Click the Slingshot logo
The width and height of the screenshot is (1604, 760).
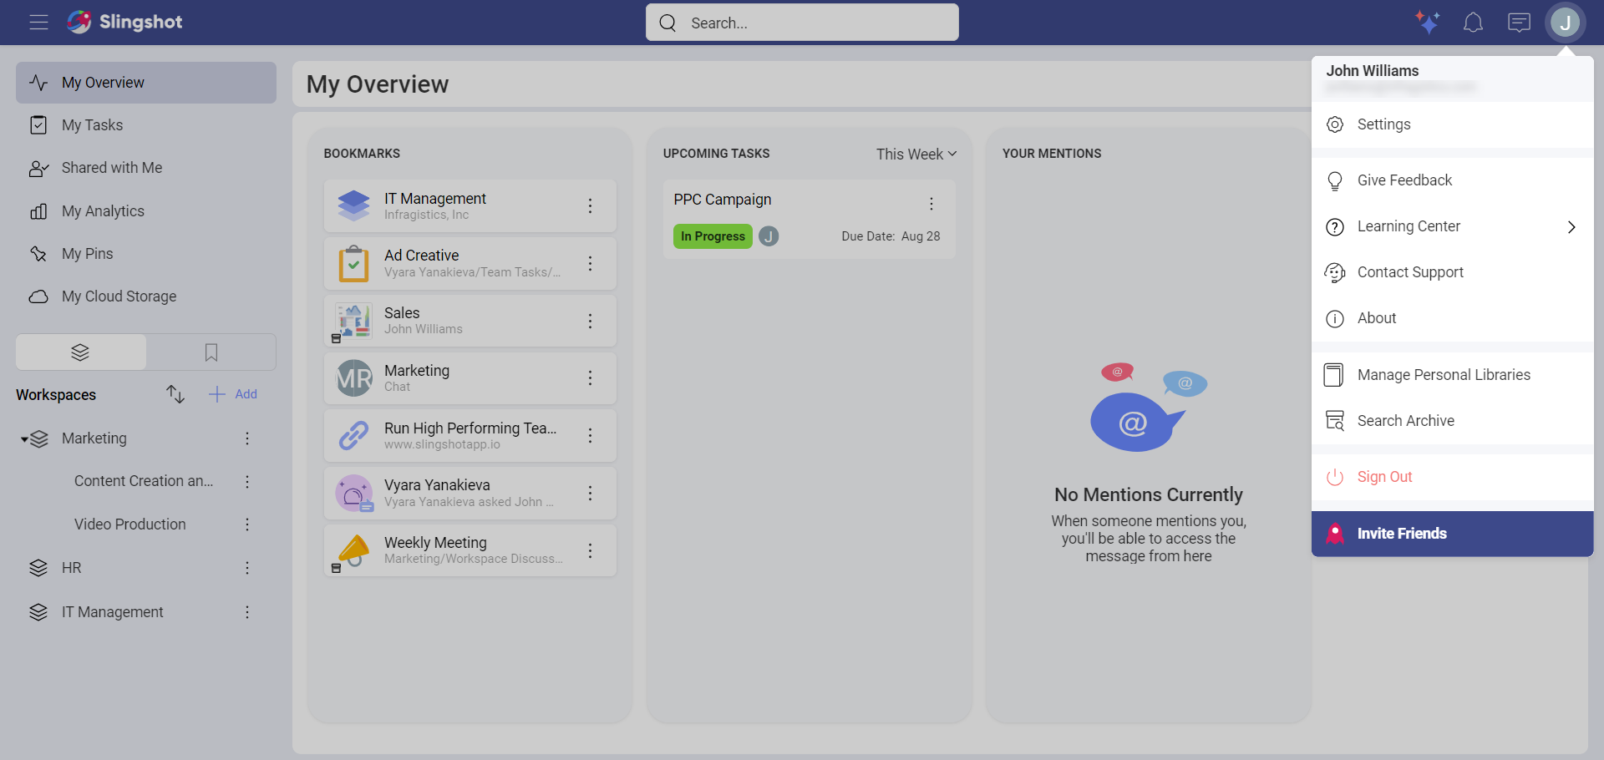point(125,22)
